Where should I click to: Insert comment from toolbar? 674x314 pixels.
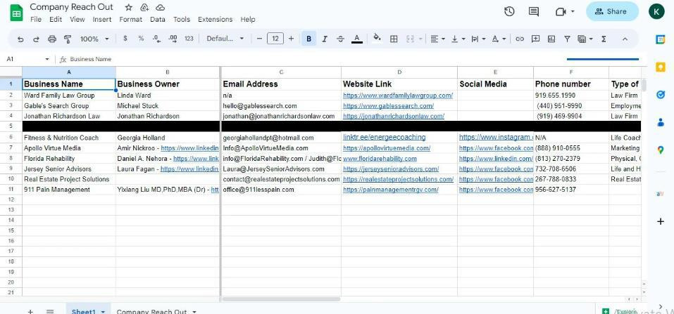pyautogui.click(x=535, y=39)
